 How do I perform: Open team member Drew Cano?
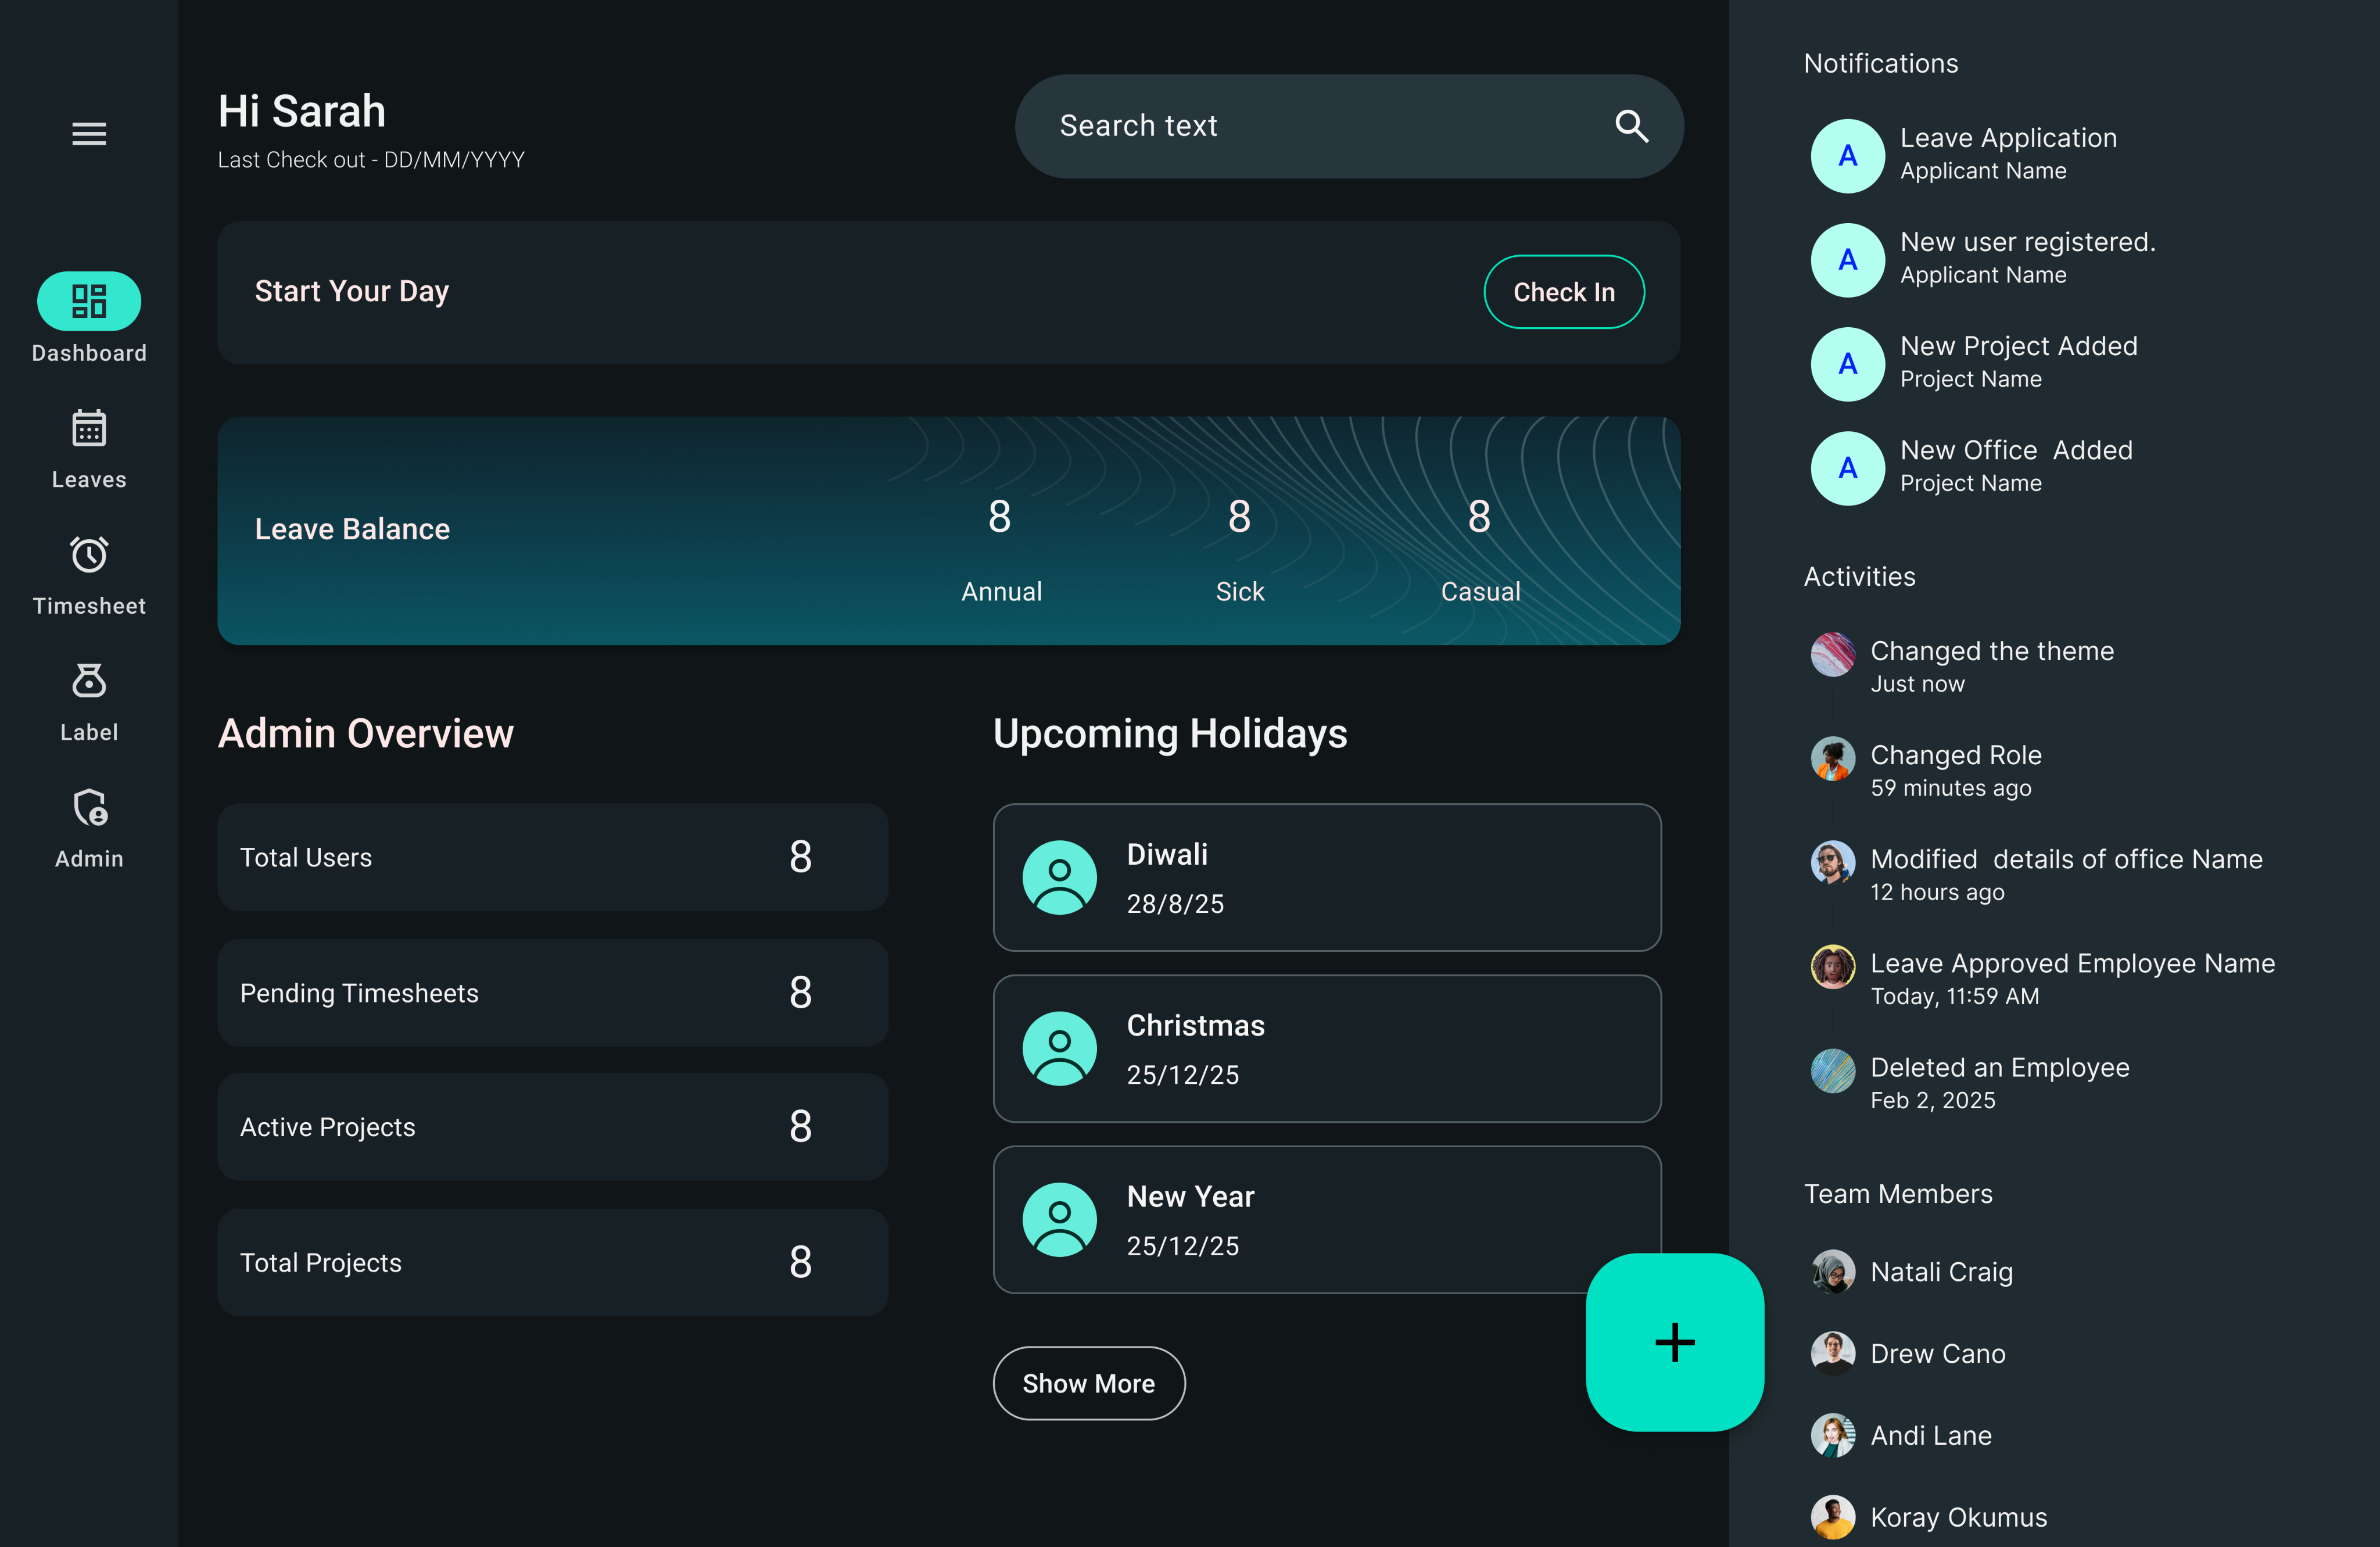point(1937,1353)
